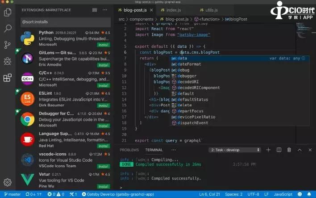Kill terminal with the trash icon
Screen dimensions: 316x198
pos(289,150)
